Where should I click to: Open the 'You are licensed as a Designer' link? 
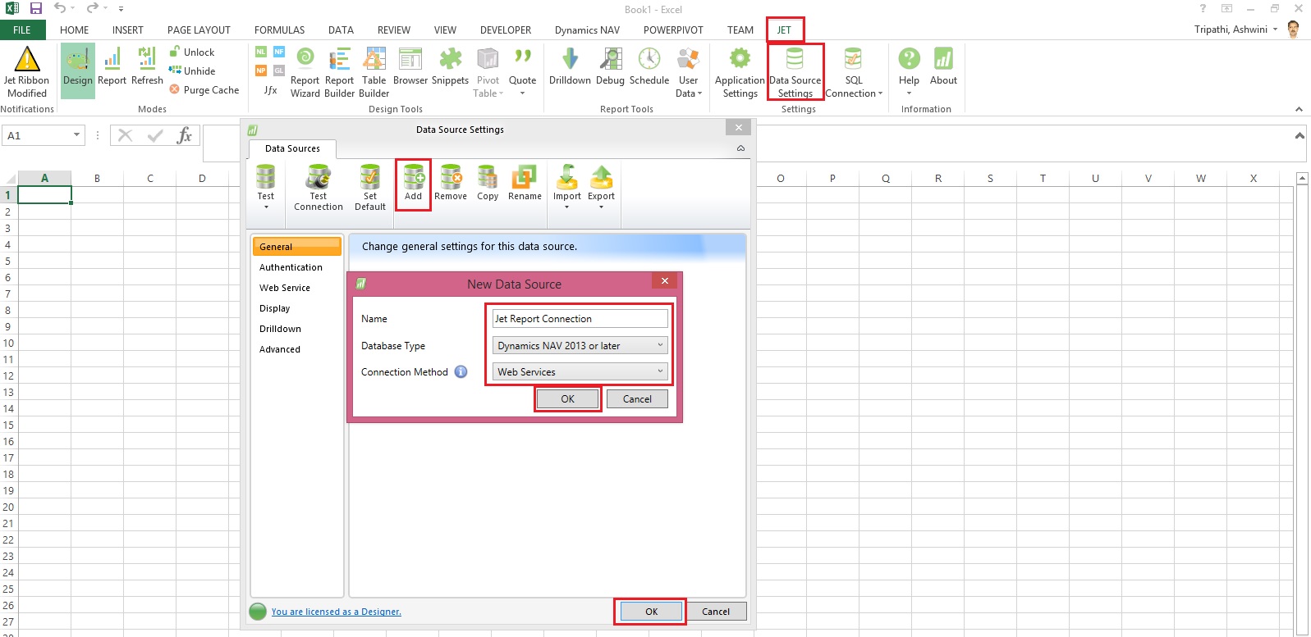[x=336, y=612]
